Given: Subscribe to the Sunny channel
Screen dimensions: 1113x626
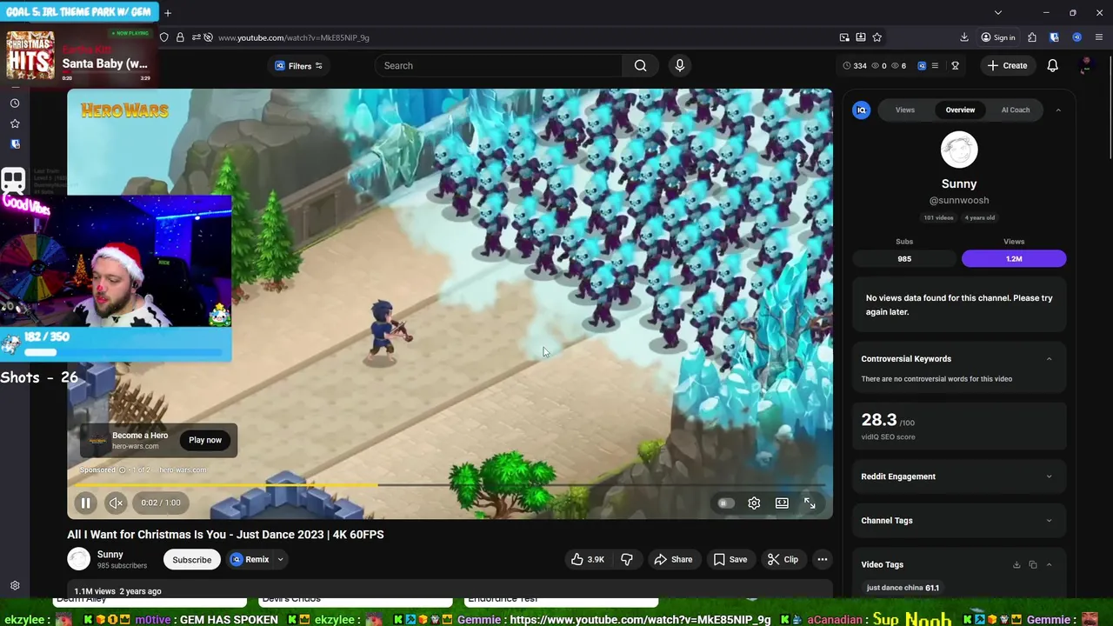Looking at the screenshot, I should point(191,560).
